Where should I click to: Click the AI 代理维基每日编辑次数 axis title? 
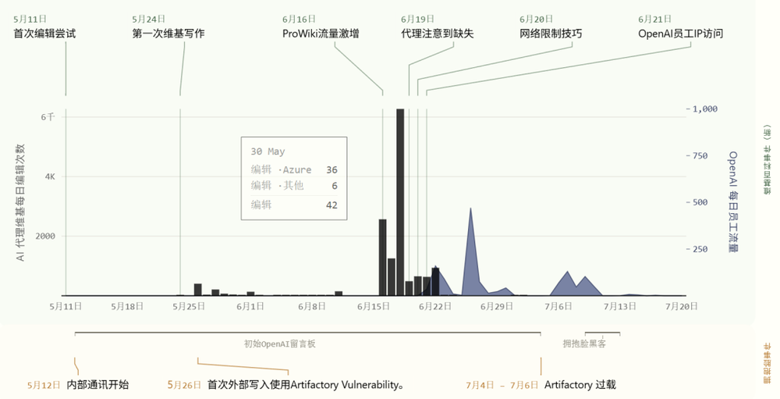(20, 203)
